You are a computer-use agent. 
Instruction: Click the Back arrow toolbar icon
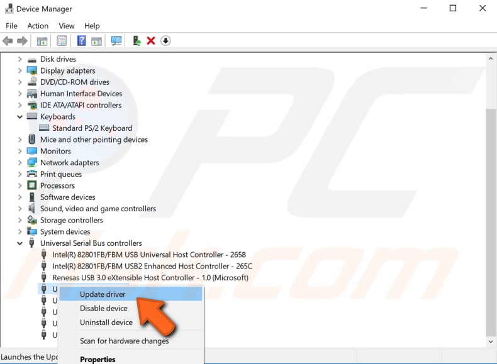8,41
